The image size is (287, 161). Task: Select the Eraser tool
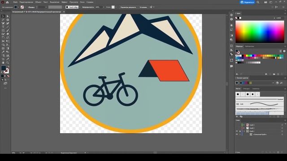click(x=8, y=34)
